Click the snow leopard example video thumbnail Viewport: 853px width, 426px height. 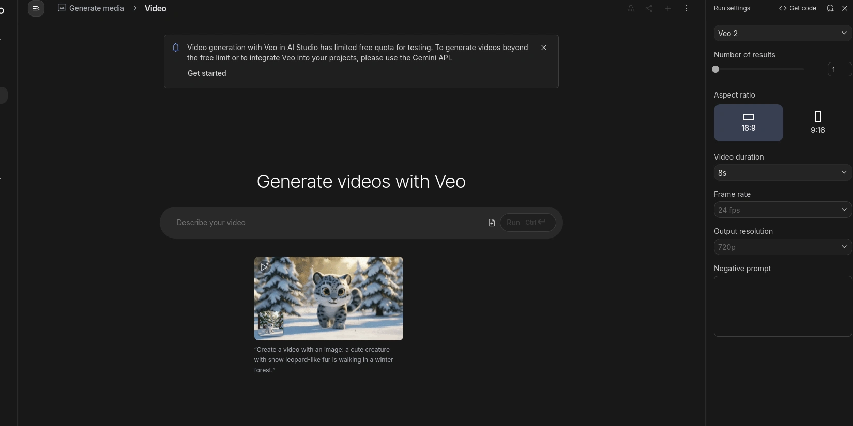pyautogui.click(x=328, y=298)
